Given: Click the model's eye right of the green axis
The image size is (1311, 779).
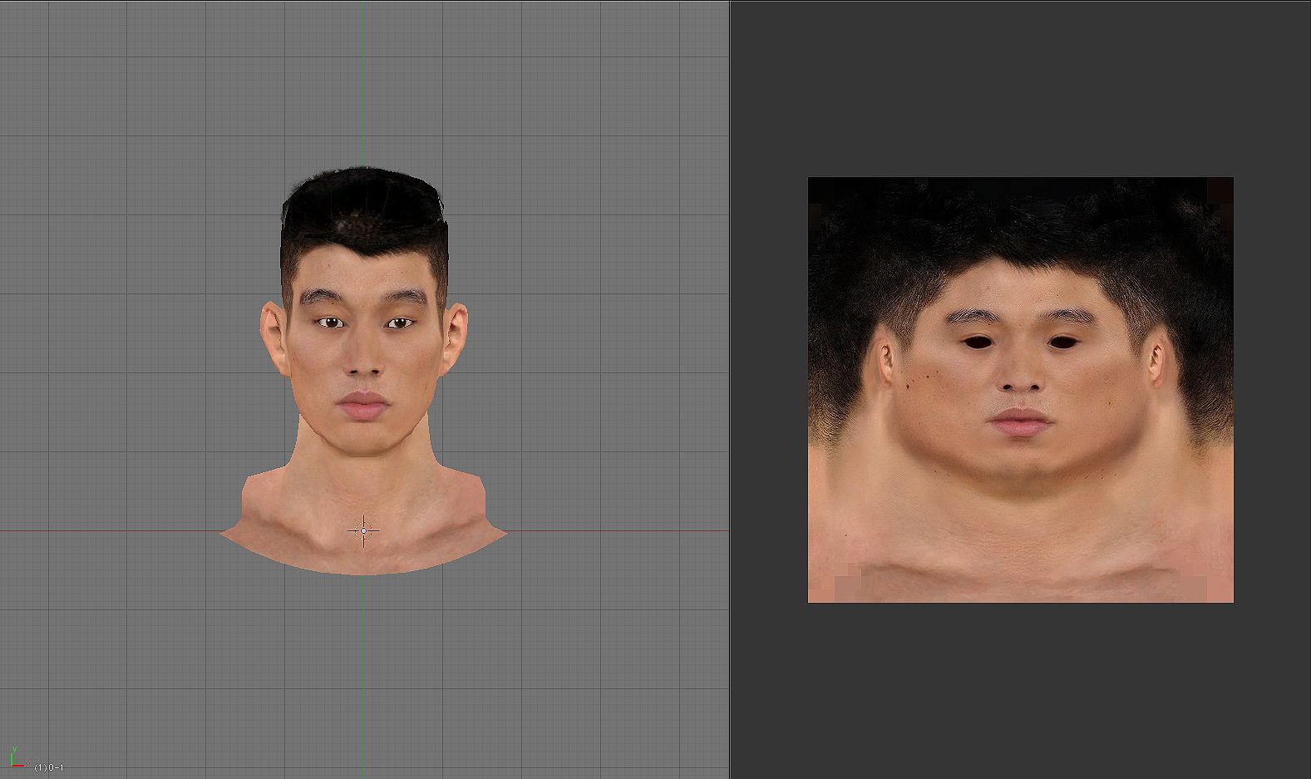Looking at the screenshot, I should tap(400, 323).
